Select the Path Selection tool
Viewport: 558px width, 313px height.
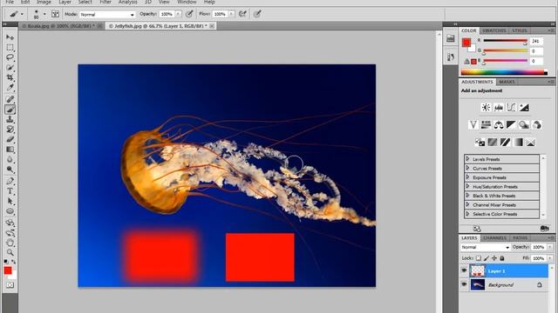pos(10,201)
